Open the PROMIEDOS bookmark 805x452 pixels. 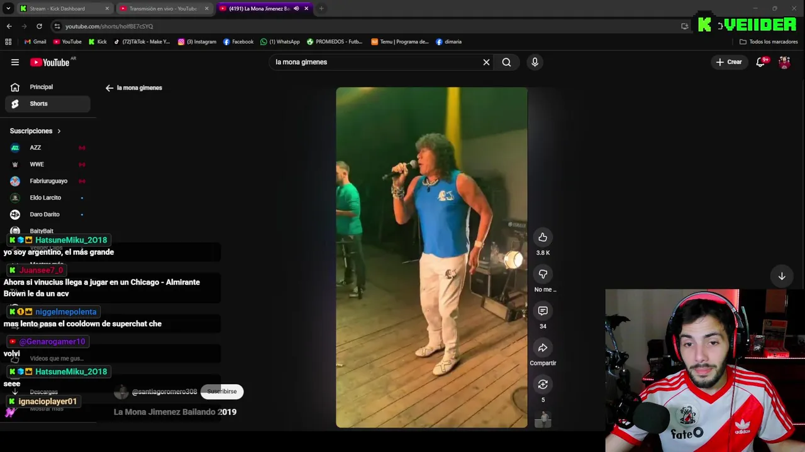click(x=335, y=42)
